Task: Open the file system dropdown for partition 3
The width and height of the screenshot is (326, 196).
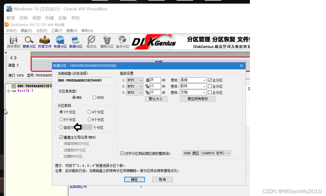Action: coord(135,93)
